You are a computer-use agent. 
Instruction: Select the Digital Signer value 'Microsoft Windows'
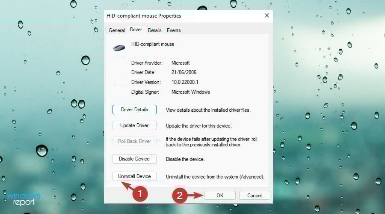click(x=190, y=92)
